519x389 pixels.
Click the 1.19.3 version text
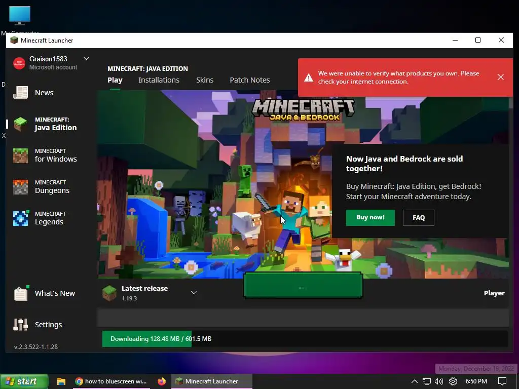[x=129, y=298]
